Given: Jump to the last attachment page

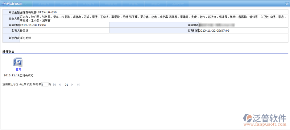Looking at the screenshot, I should (78, 85).
